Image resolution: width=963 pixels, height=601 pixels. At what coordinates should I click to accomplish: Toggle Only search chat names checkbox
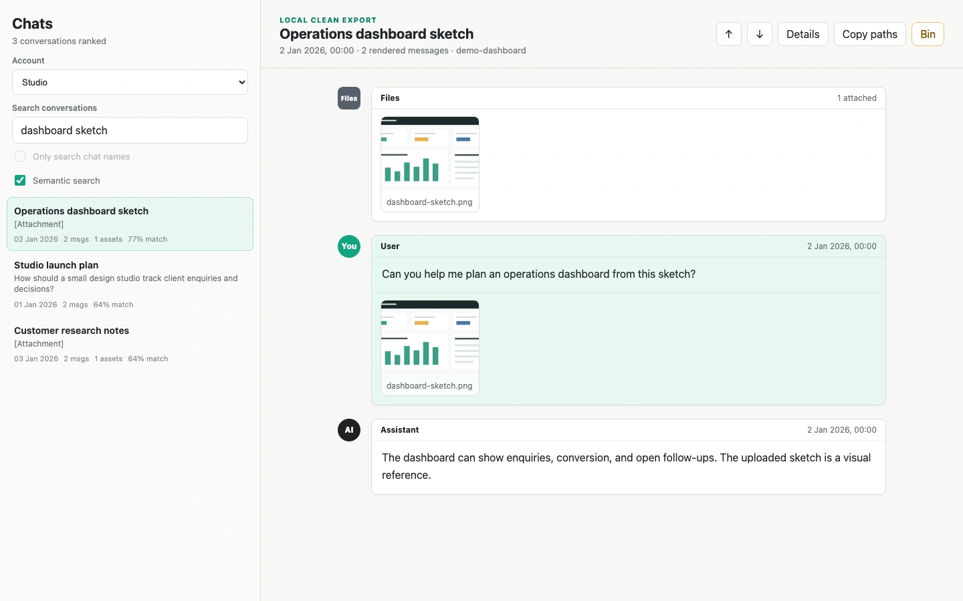[x=20, y=156]
